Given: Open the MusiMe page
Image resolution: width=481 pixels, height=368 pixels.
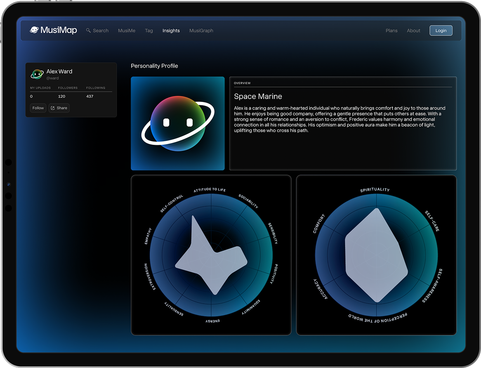Looking at the screenshot, I should click(126, 30).
